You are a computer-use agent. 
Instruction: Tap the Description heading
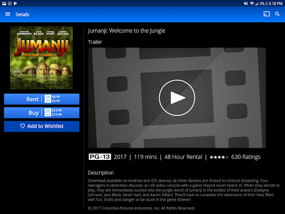pyautogui.click(x=101, y=173)
